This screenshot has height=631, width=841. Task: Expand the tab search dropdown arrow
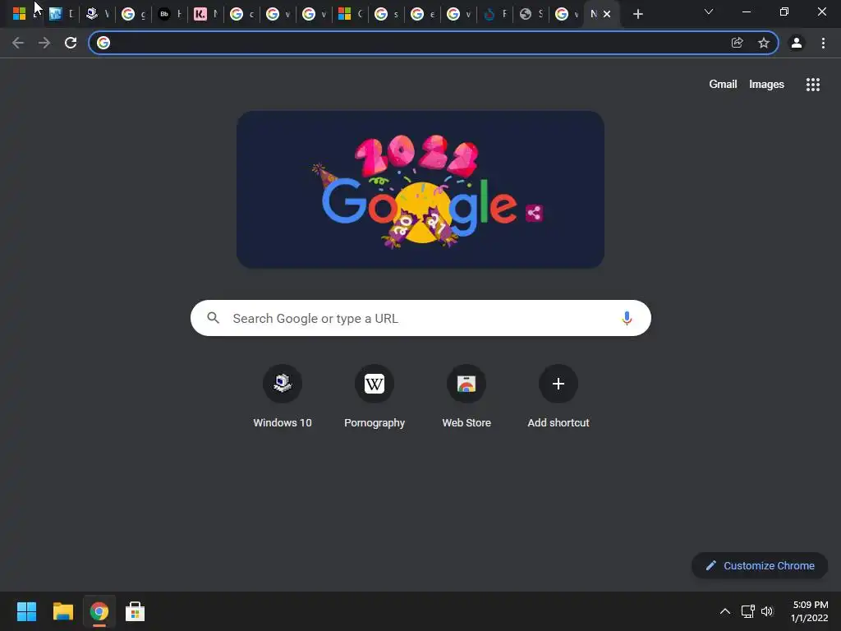click(x=709, y=12)
